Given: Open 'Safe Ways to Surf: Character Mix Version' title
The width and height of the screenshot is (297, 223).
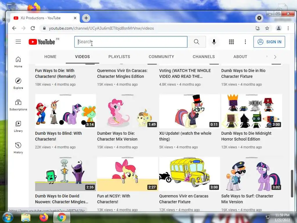Looking at the screenshot, I should point(247,199).
